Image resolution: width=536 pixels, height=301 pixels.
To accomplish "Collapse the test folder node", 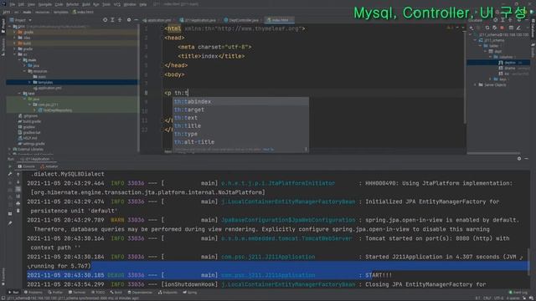I will [19, 93].
